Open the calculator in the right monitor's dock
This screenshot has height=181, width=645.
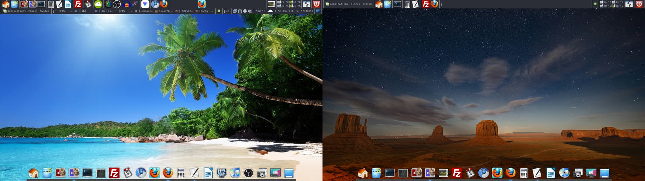click(x=523, y=173)
